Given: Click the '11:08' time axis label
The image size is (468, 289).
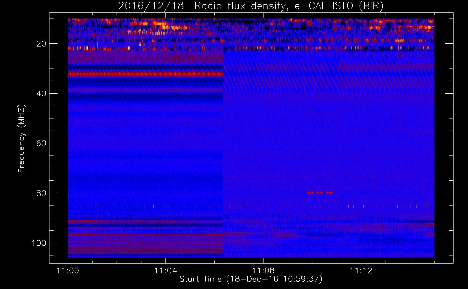Looking at the screenshot, I should [263, 271].
